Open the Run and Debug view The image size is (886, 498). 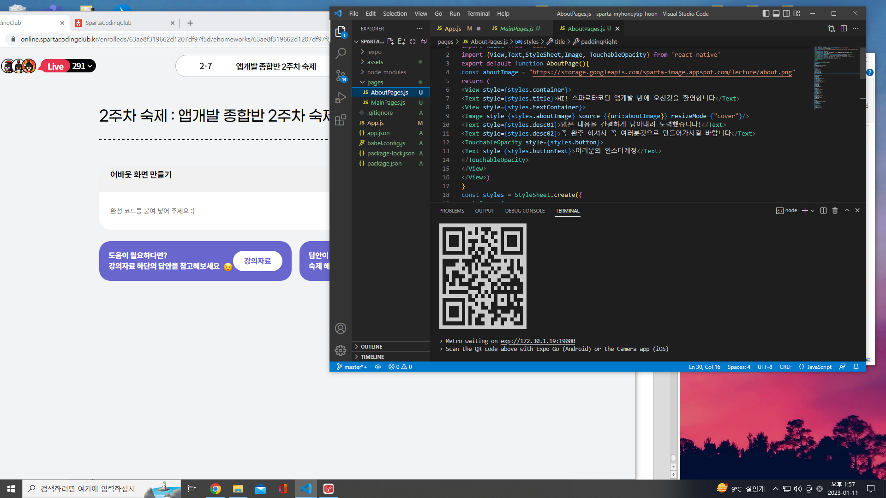coord(341,98)
